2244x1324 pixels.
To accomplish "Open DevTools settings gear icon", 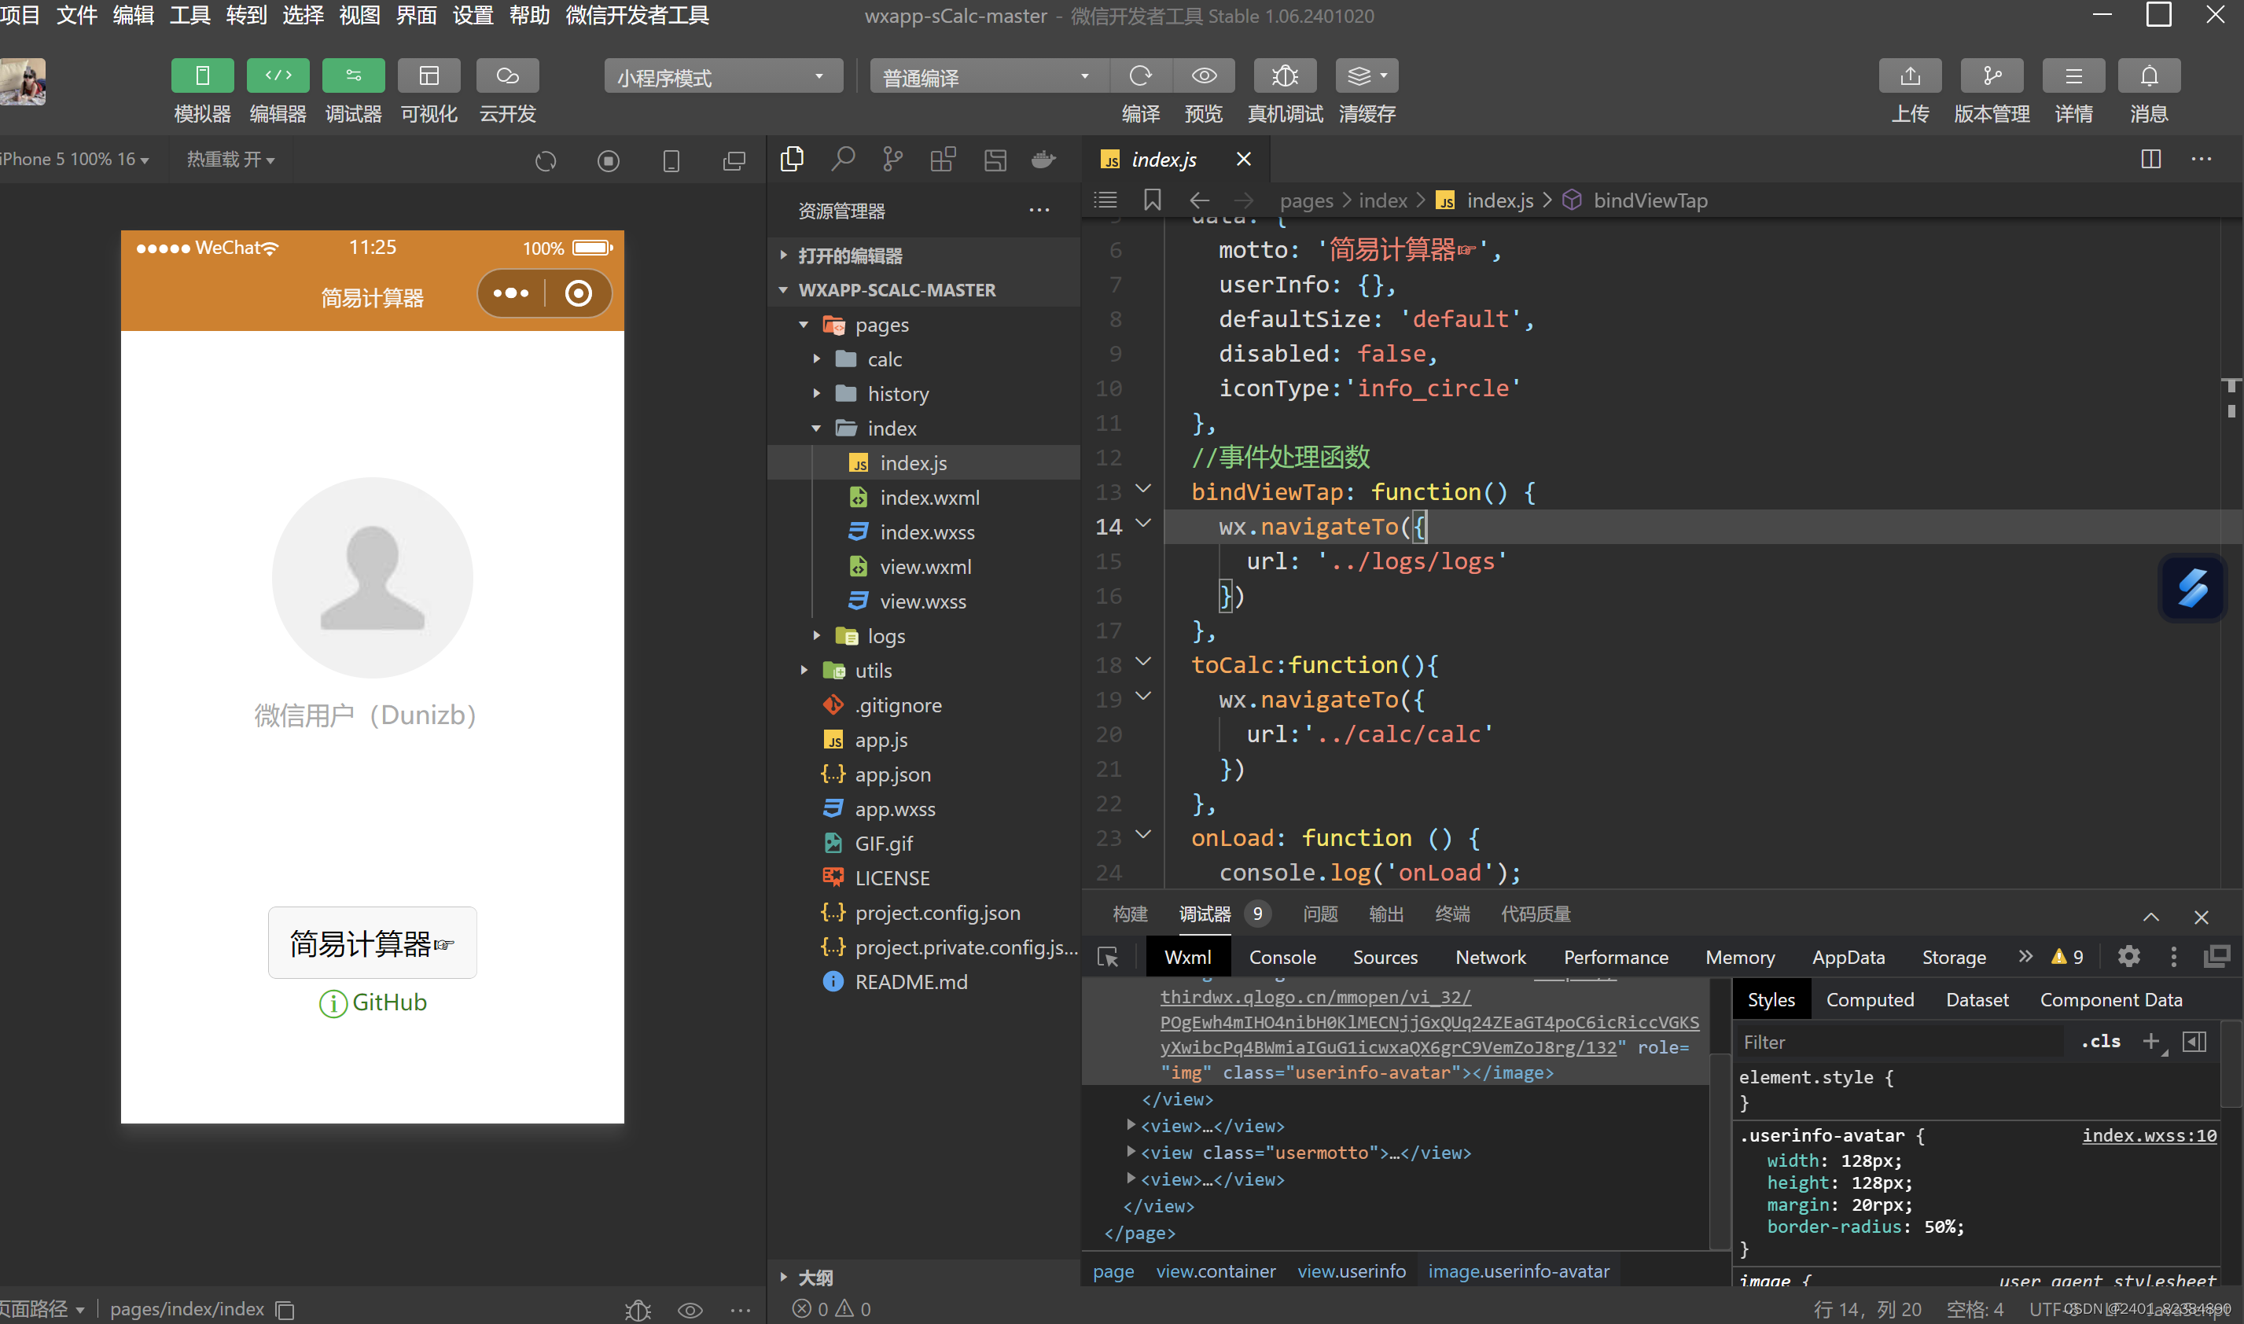I will 2128,958.
